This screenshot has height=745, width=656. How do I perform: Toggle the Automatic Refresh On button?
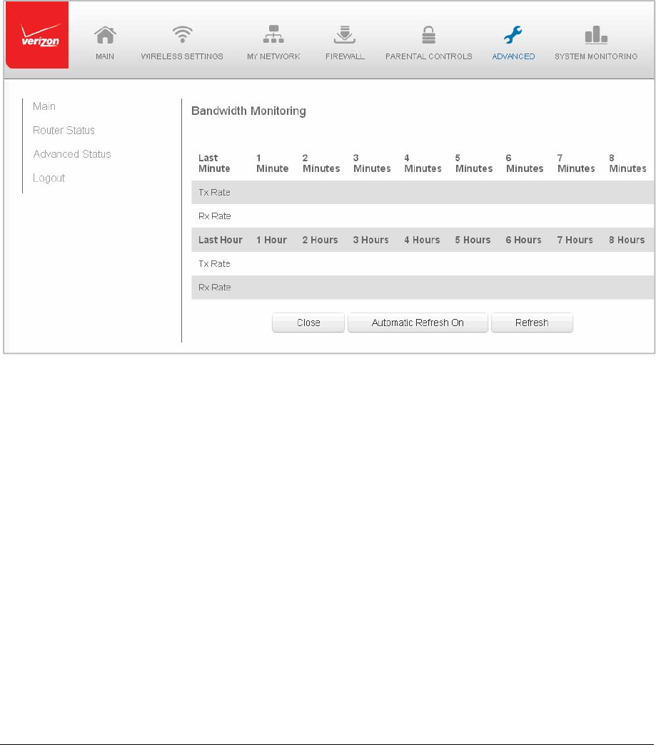coord(418,323)
